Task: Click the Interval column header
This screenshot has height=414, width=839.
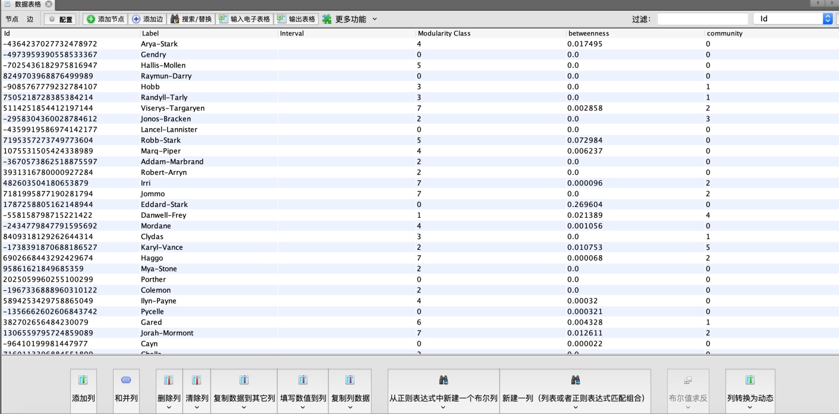Action: pyautogui.click(x=347, y=34)
